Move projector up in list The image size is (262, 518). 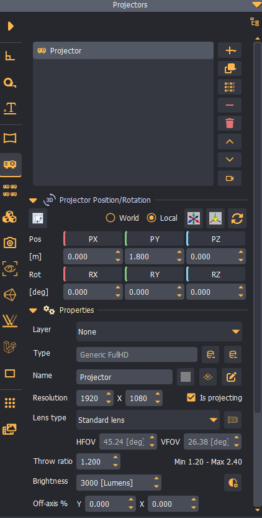point(230,142)
